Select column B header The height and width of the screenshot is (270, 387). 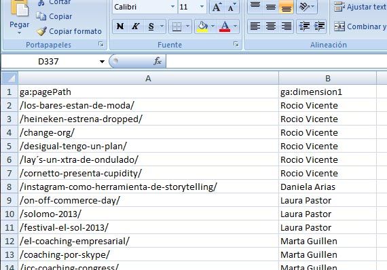coord(327,79)
